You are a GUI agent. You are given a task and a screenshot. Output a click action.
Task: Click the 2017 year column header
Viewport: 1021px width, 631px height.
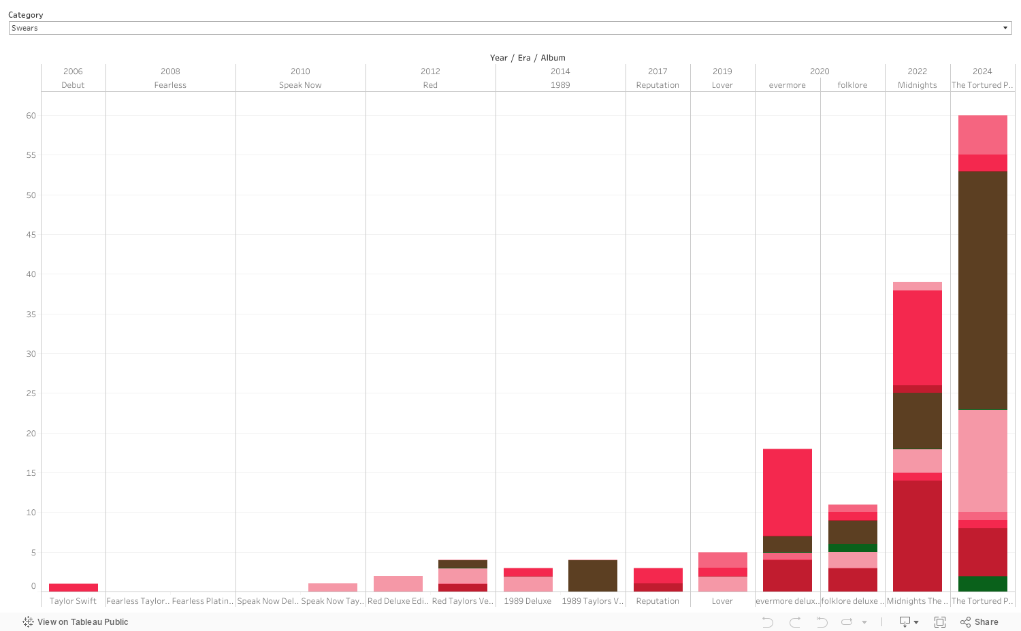coord(658,71)
